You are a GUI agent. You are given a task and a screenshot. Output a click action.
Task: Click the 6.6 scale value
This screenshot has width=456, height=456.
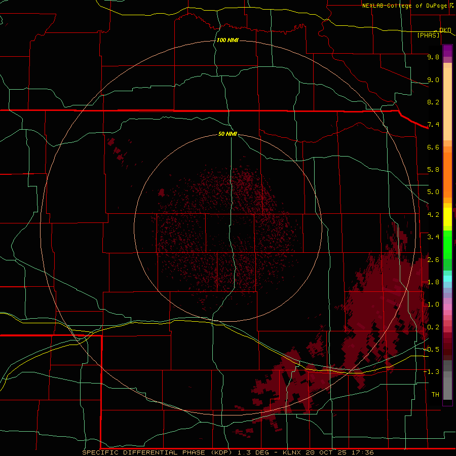pyautogui.click(x=433, y=147)
